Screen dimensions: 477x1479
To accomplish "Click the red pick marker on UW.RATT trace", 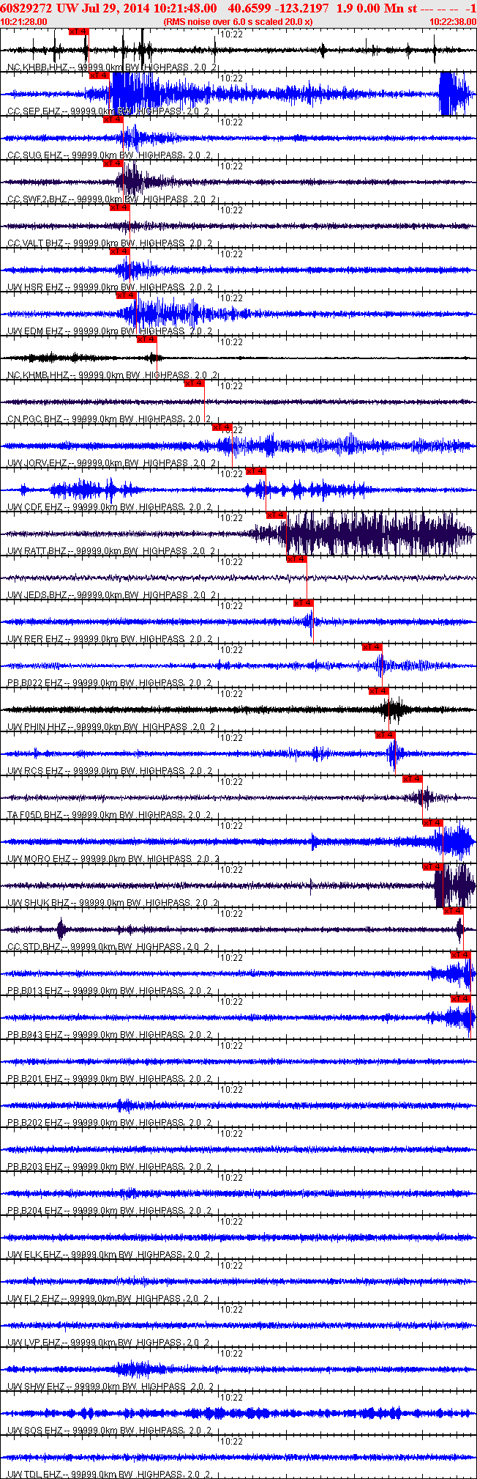I will [276, 515].
